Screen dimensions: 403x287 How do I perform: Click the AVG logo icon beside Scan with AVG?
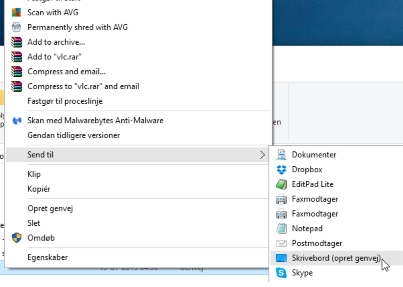[x=16, y=12]
